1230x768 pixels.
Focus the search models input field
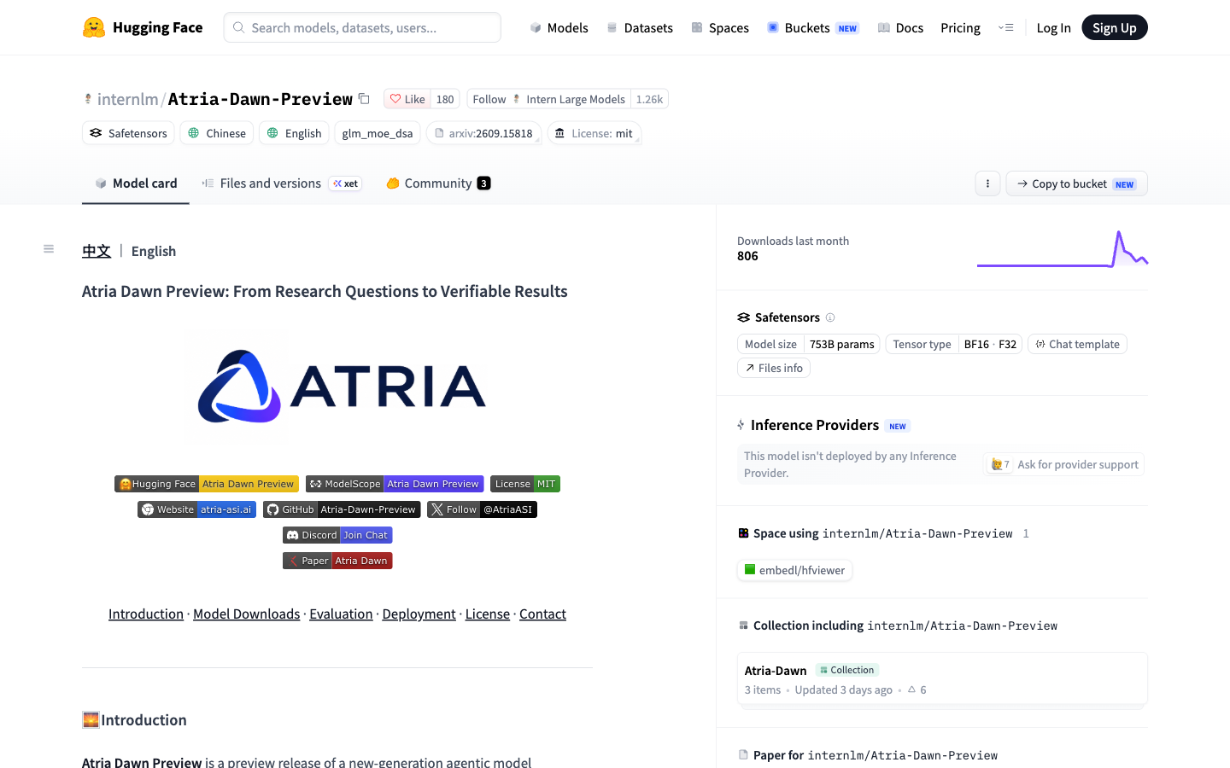click(362, 27)
